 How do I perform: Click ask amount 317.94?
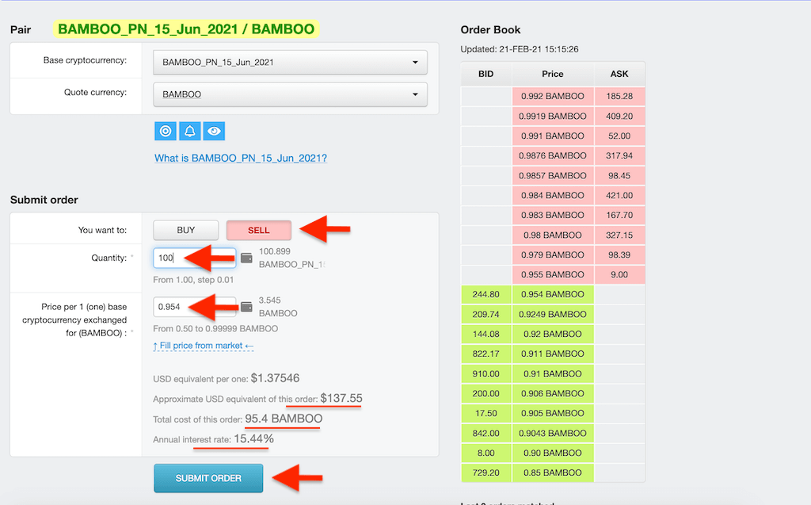(x=619, y=155)
